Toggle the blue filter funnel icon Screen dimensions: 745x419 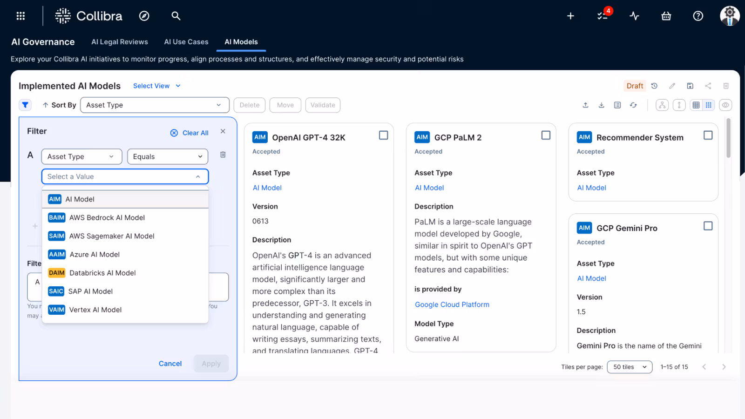[25, 105]
